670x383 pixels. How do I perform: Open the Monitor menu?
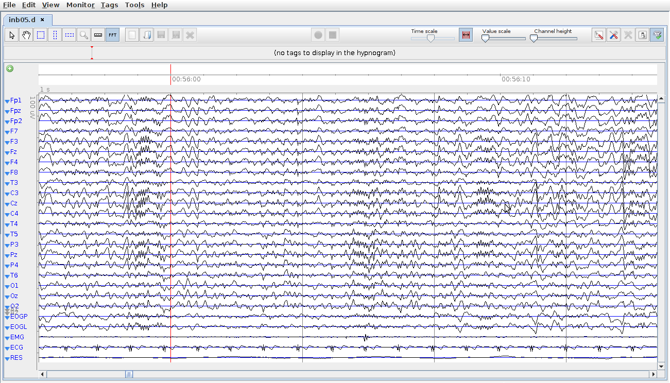[x=80, y=5]
